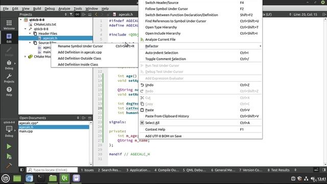Viewport: 327px width, 184px height.
Task: Open file manager folder in taskbar
Action: 53,178
